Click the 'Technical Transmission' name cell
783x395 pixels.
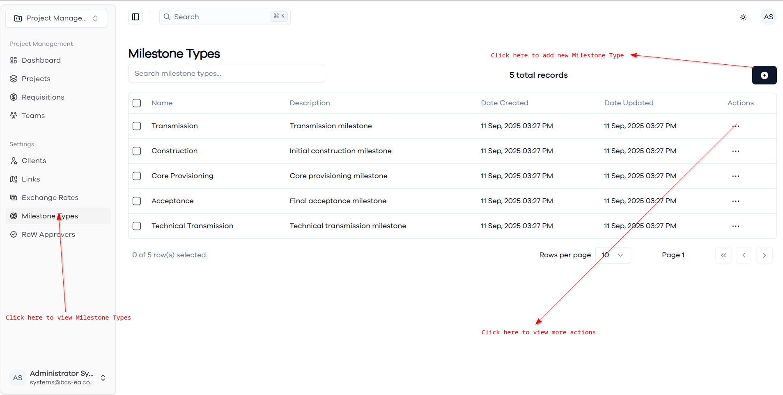click(x=192, y=226)
